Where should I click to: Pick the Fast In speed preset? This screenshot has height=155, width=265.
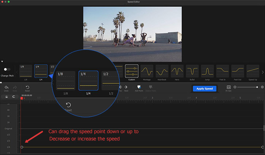(223, 71)
